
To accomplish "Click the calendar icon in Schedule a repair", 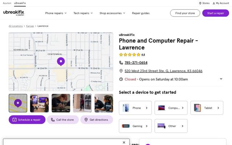I will click(x=14, y=120).
